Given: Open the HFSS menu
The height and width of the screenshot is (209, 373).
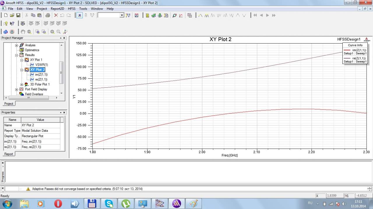Looking at the screenshot, I should click(x=71, y=9).
